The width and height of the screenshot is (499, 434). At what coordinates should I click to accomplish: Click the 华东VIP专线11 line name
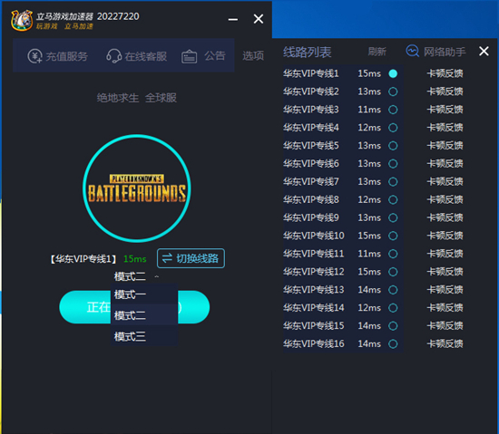314,254
